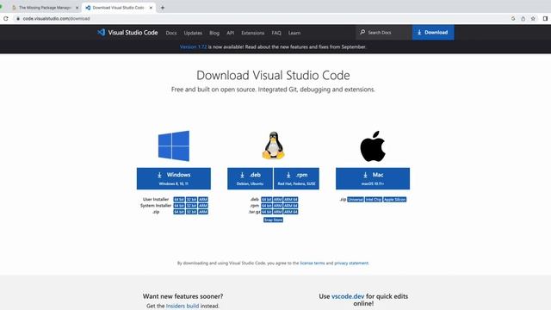The width and height of the screenshot is (551, 310).
Task: Download Windows User Installer ARM
Action: 203,199
